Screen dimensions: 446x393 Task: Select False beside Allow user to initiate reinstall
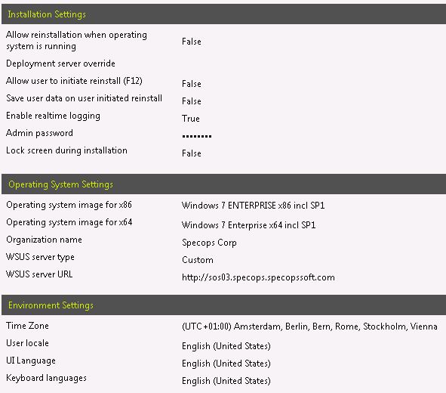coord(192,84)
